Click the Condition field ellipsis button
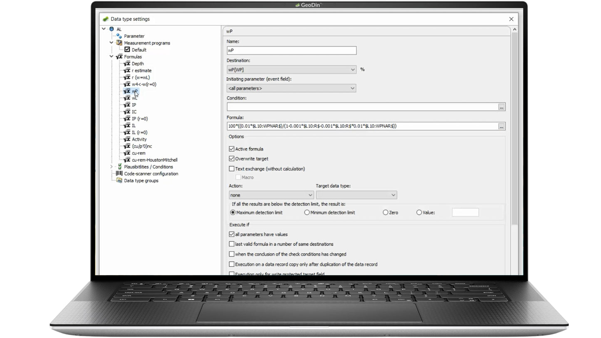This screenshot has height=338, width=601. pyautogui.click(x=501, y=107)
